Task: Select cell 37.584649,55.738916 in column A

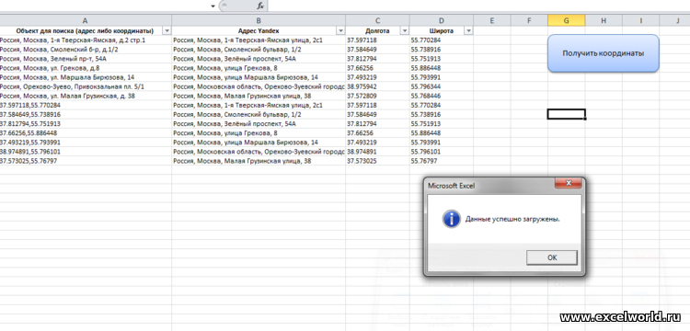Action: (86, 114)
